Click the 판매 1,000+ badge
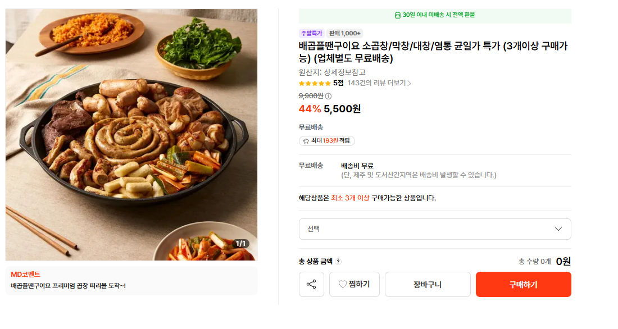This screenshot has width=618, height=329. click(345, 34)
